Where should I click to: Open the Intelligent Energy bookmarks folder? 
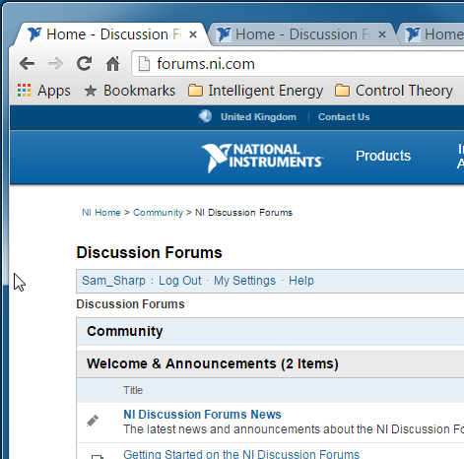(x=255, y=91)
